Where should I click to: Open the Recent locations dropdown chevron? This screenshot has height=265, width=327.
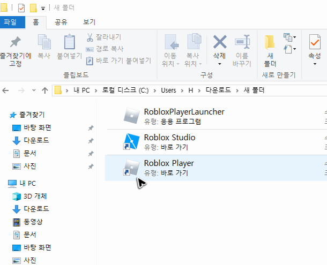[x=34, y=90]
